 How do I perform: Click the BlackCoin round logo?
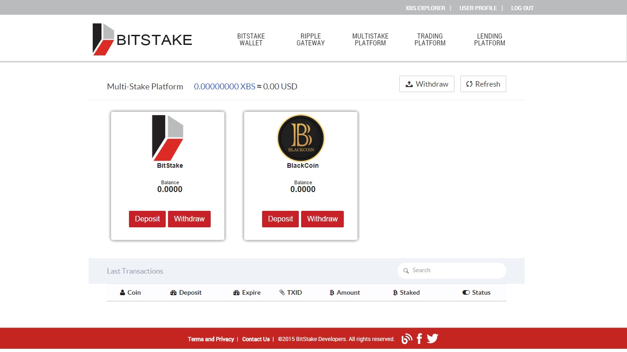coord(301,137)
